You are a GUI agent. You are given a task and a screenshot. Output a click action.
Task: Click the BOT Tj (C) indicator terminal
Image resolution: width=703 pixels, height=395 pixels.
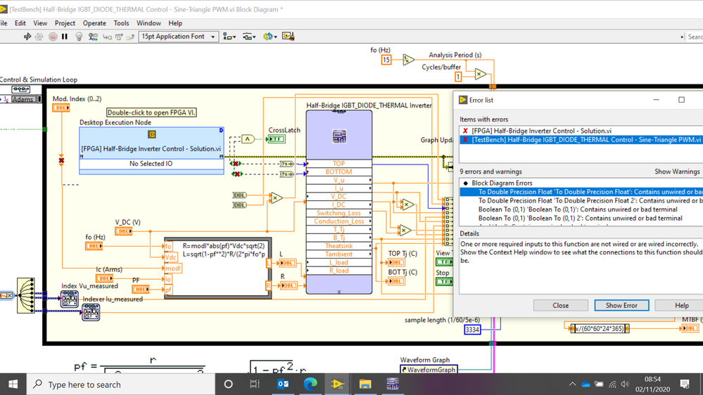(395, 281)
